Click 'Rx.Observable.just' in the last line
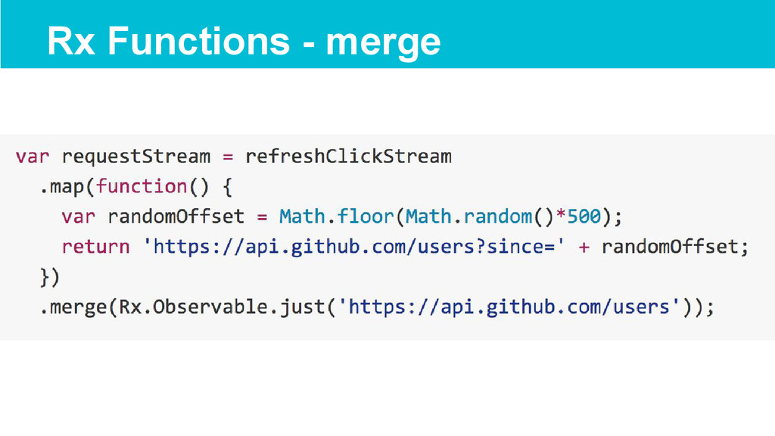 coord(222,307)
